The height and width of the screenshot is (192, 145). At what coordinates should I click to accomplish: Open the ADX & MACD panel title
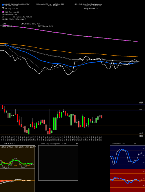tap(9, 144)
